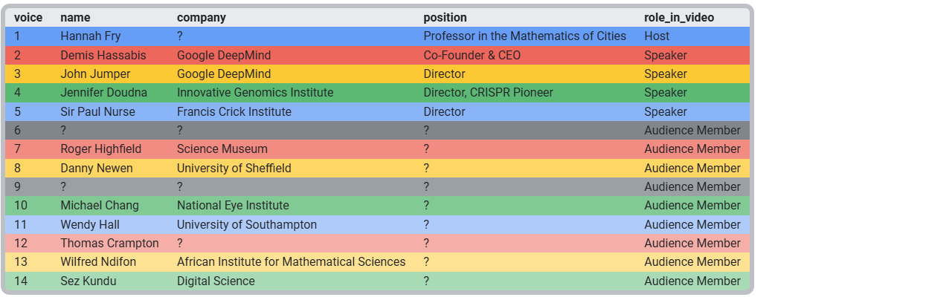
Task: Click the Wendy Hall name cell
Action: [x=90, y=224]
